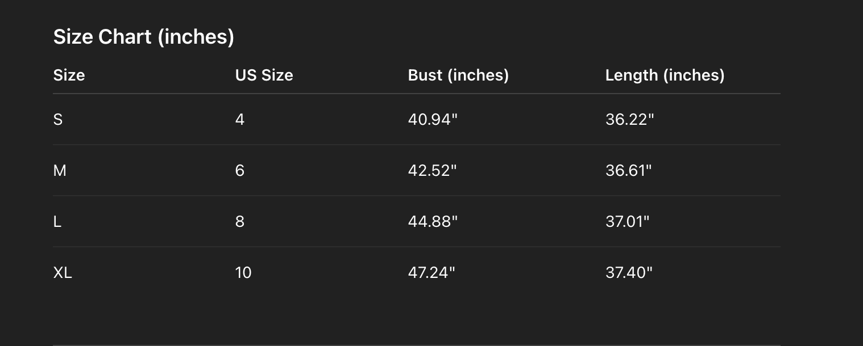Select the S size cell

58,120
